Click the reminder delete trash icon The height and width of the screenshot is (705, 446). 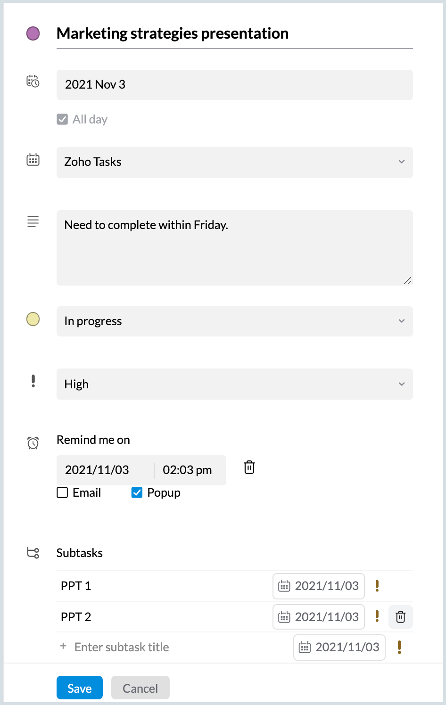point(249,467)
